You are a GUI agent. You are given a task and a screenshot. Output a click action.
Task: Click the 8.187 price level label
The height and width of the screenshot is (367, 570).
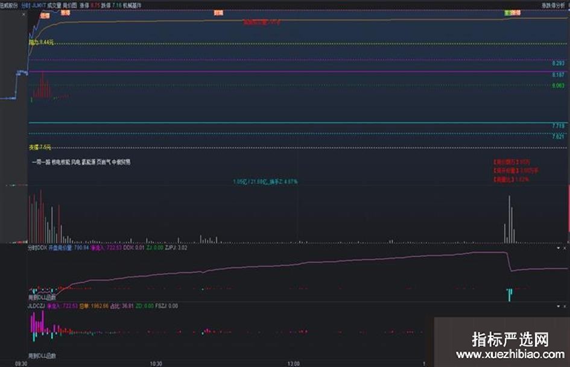pos(558,75)
